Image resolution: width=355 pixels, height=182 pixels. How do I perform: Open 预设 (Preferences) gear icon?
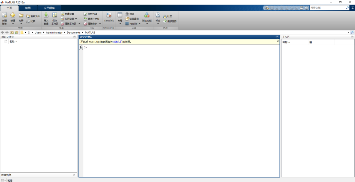(127, 14)
